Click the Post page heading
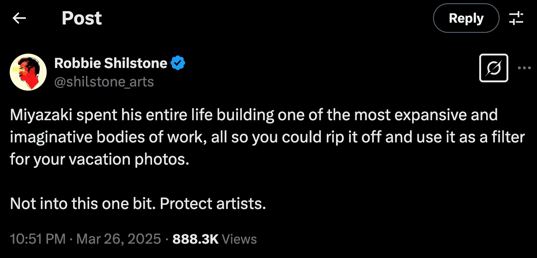Image resolution: width=537 pixels, height=258 pixels. coord(81,18)
